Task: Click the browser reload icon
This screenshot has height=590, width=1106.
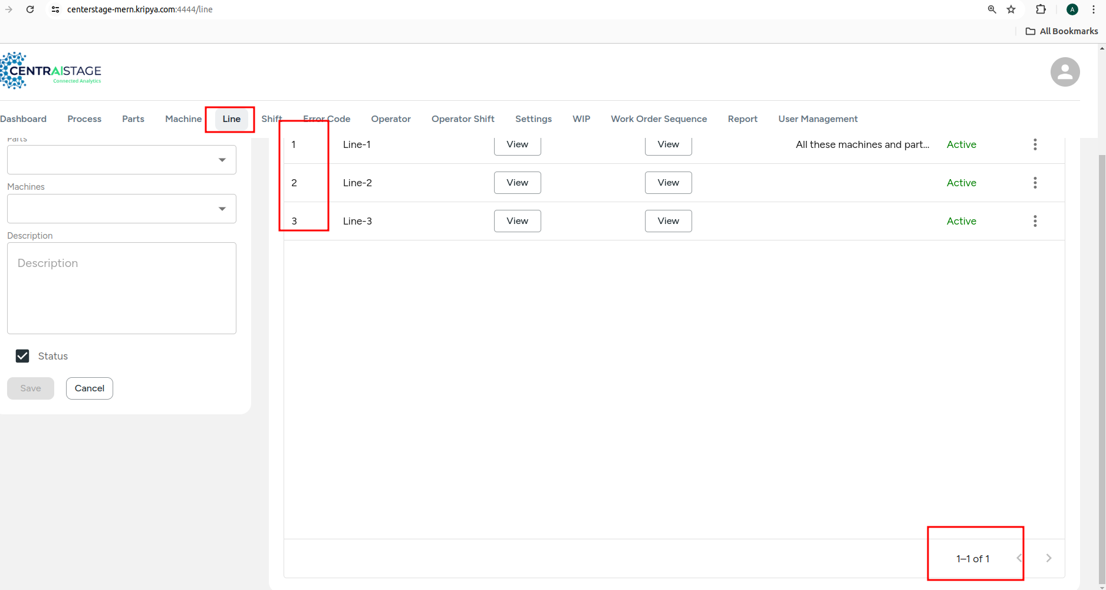Action: pyautogui.click(x=30, y=9)
